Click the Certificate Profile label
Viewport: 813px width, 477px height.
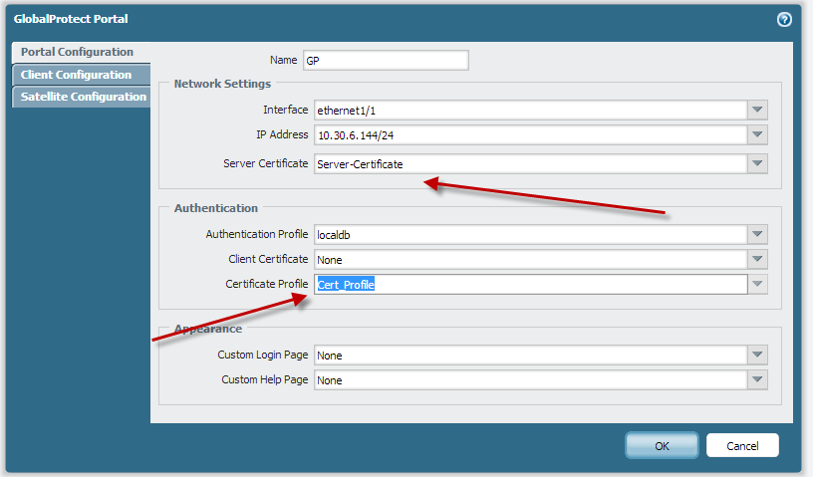point(266,284)
